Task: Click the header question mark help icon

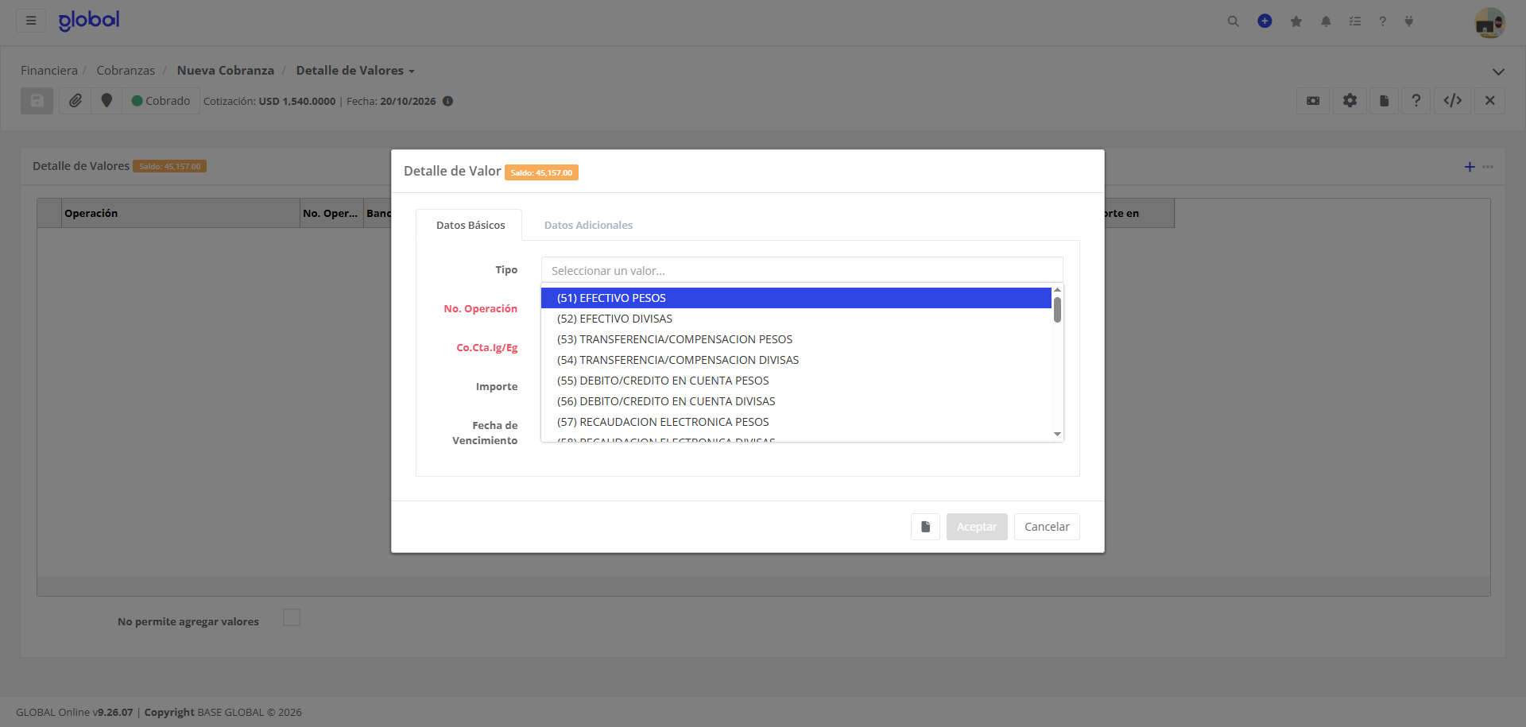Action: click(x=1383, y=21)
